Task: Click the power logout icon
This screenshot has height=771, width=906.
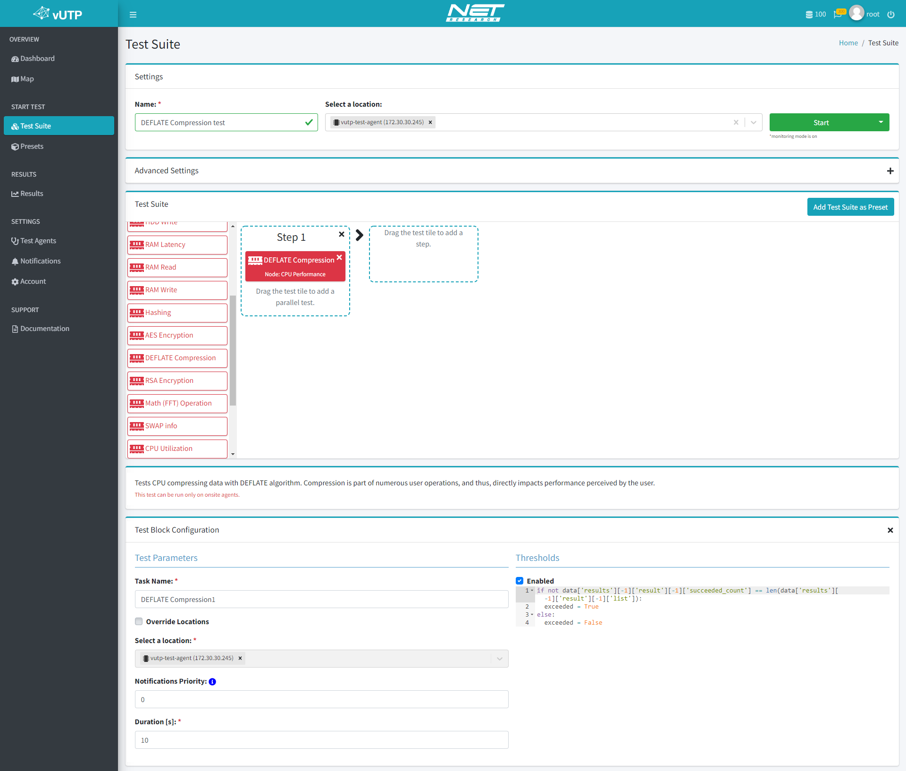Action: 890,15
